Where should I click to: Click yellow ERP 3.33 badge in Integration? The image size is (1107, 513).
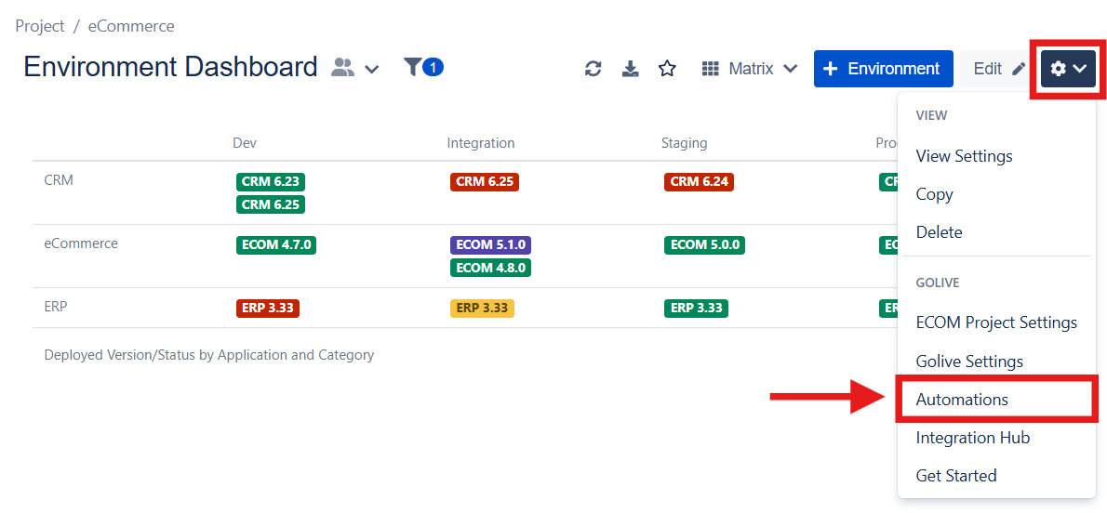click(x=482, y=309)
